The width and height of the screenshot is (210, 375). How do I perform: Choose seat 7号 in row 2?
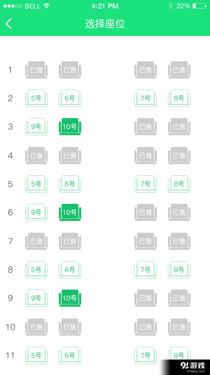tap(146, 98)
